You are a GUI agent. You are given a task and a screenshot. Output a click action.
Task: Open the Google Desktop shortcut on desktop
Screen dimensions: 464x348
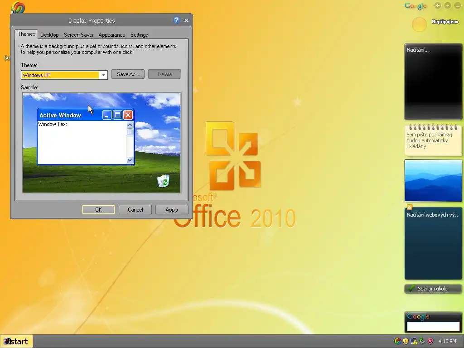coord(18,8)
